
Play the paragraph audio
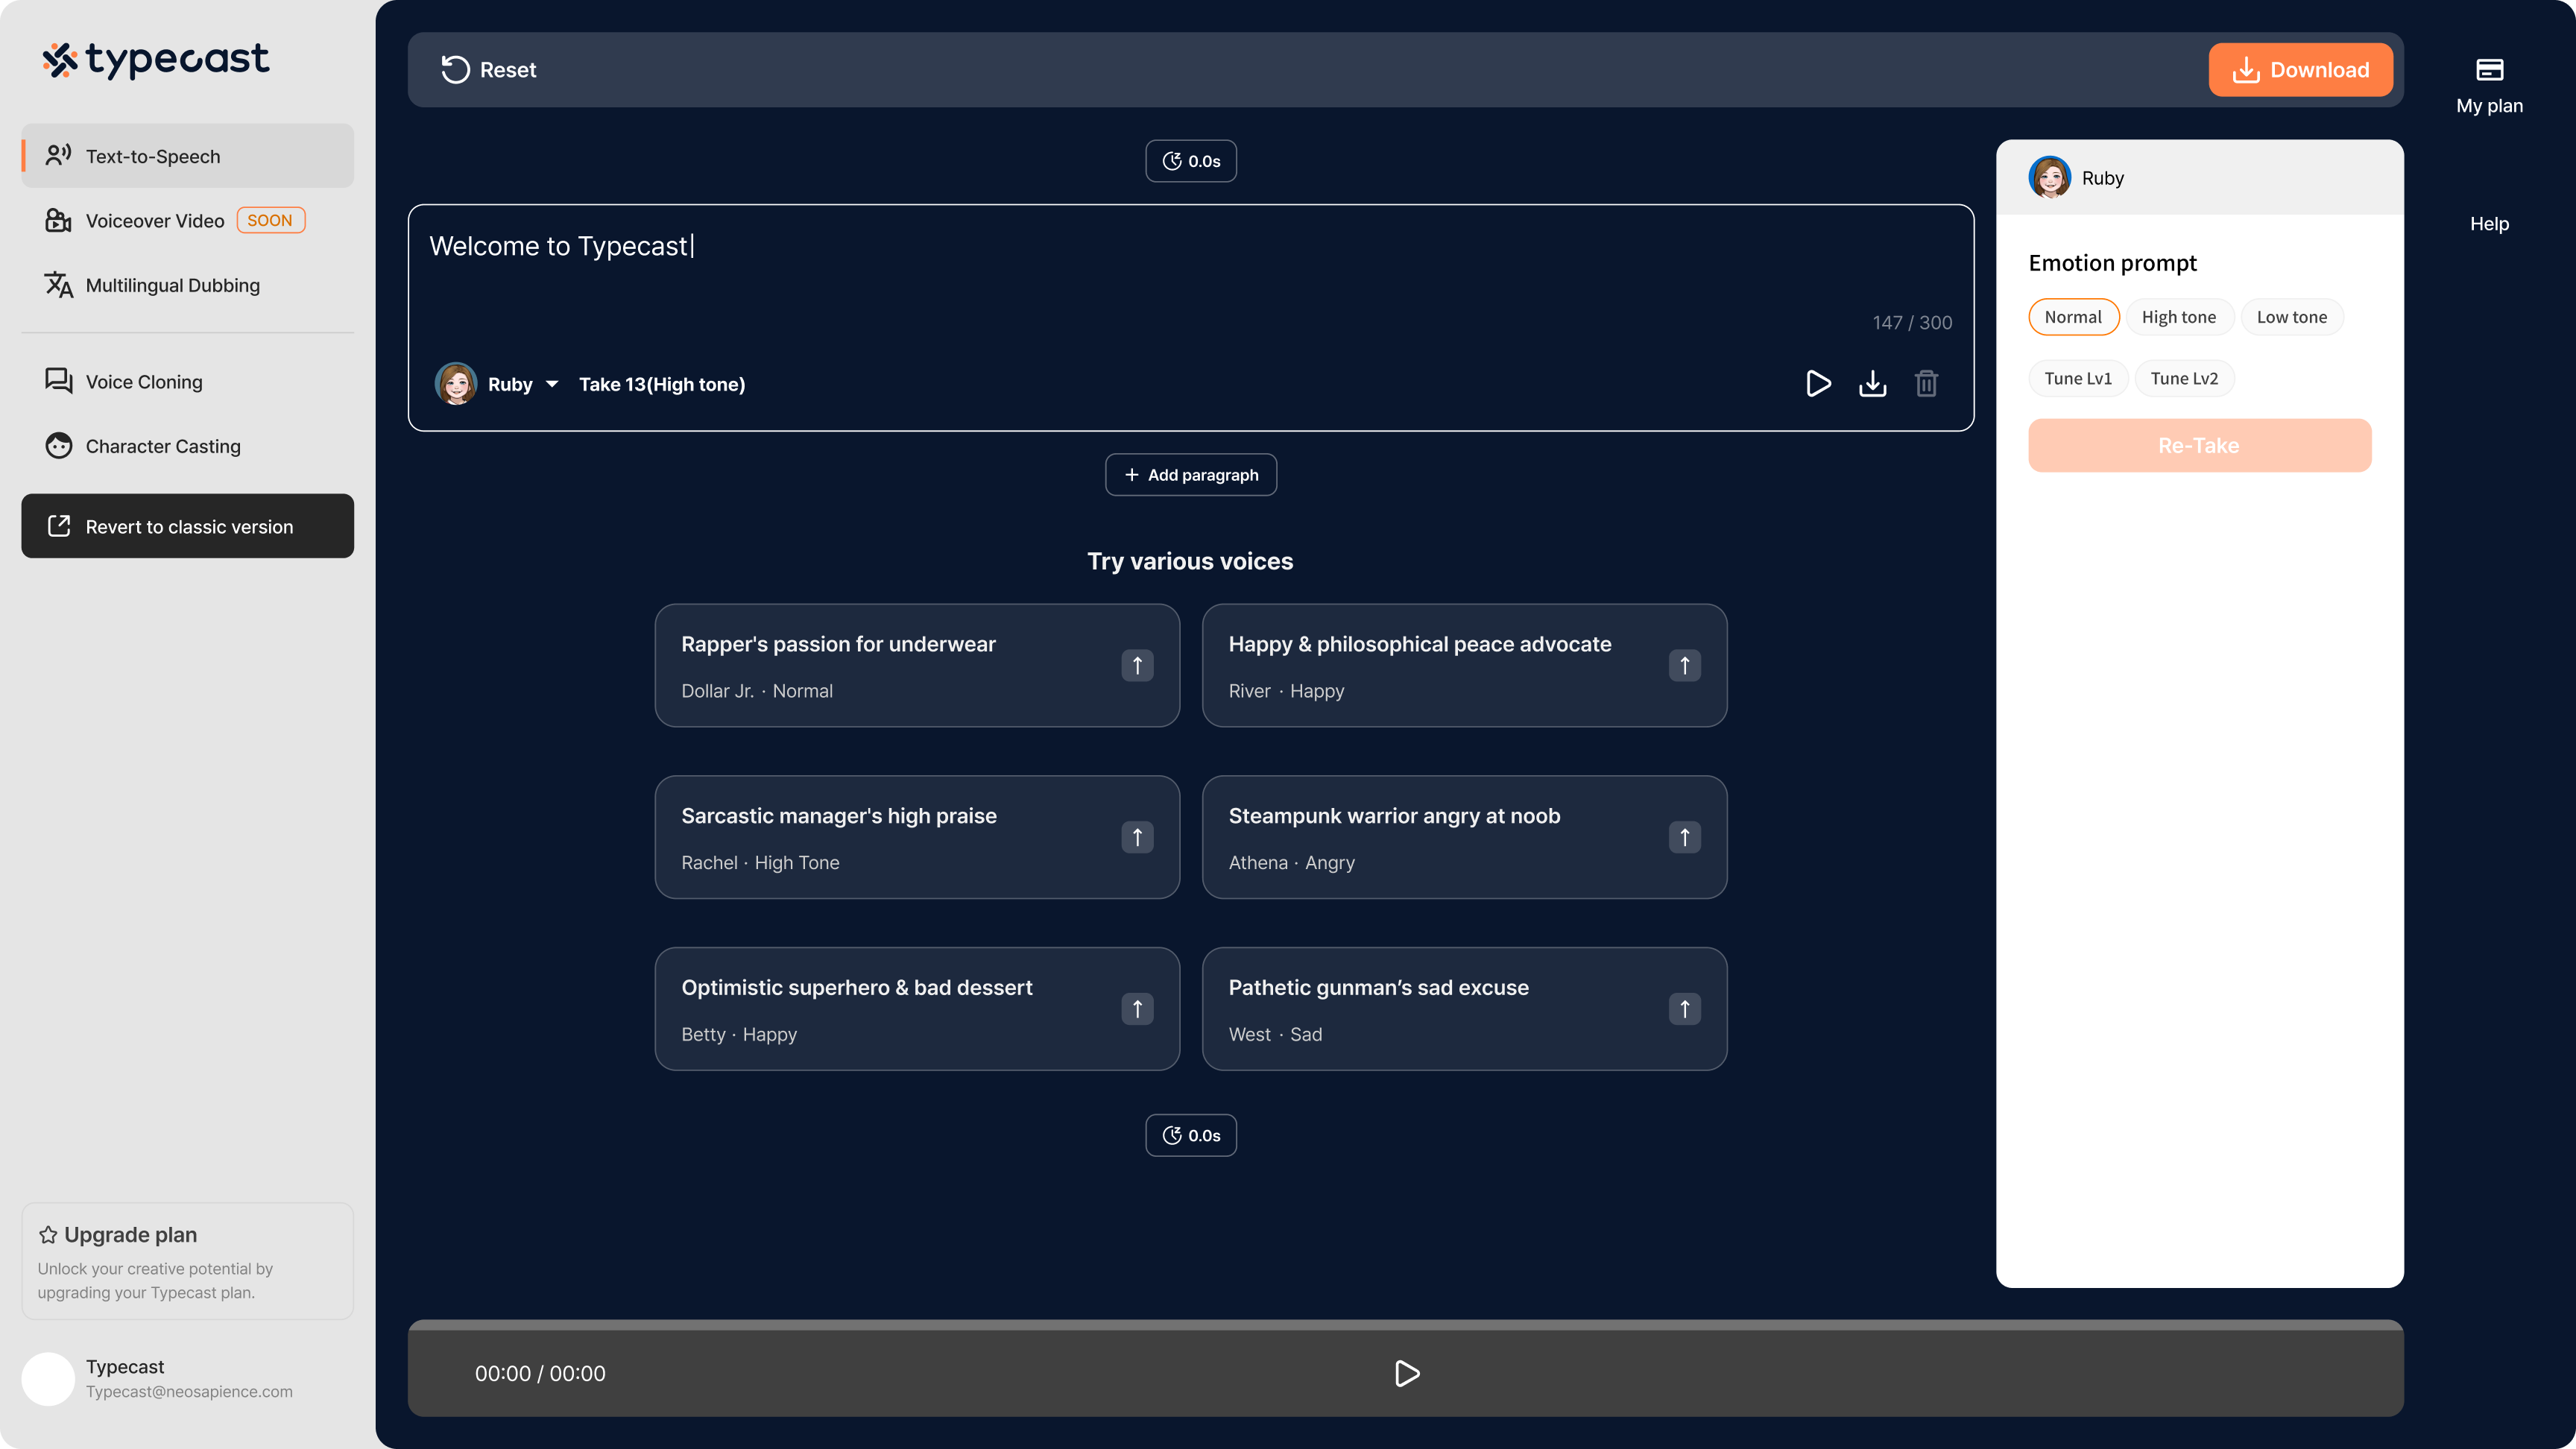point(1818,384)
